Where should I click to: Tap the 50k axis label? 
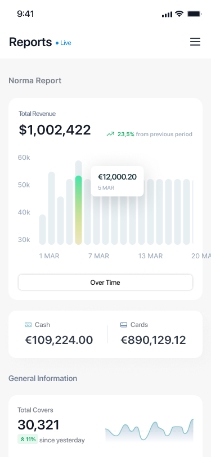24,185
